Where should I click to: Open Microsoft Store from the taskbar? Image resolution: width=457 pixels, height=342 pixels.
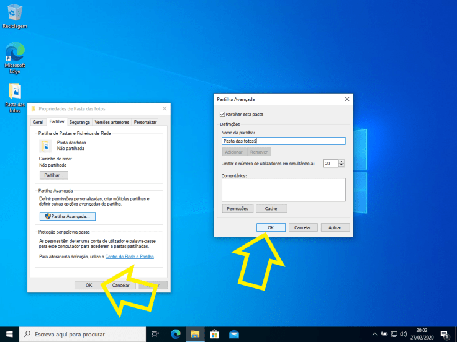pyautogui.click(x=214, y=334)
